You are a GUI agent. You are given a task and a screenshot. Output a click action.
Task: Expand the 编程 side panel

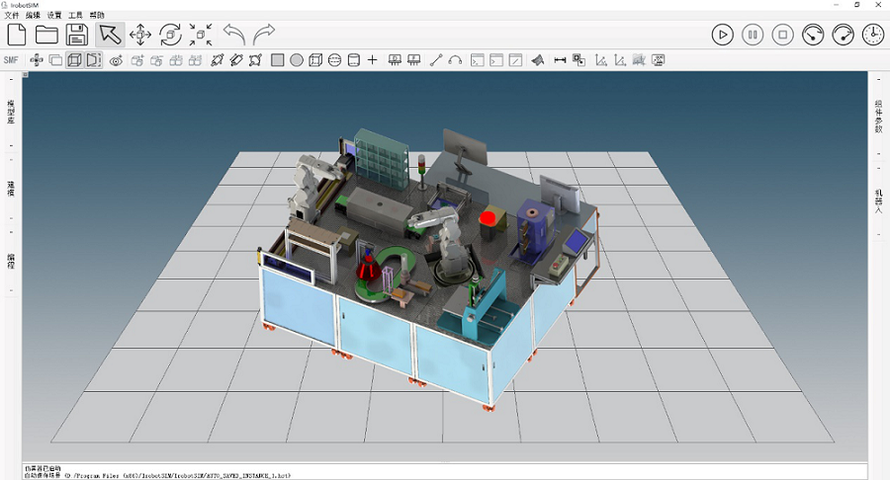pyautogui.click(x=11, y=261)
